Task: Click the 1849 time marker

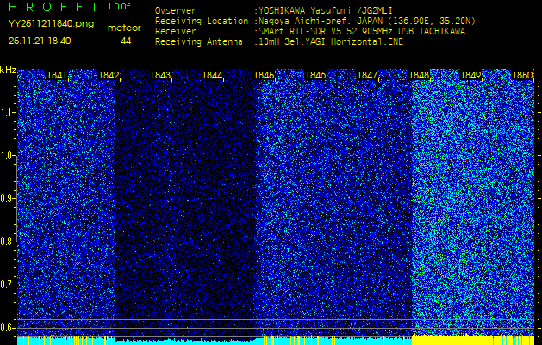Action: (x=470, y=75)
